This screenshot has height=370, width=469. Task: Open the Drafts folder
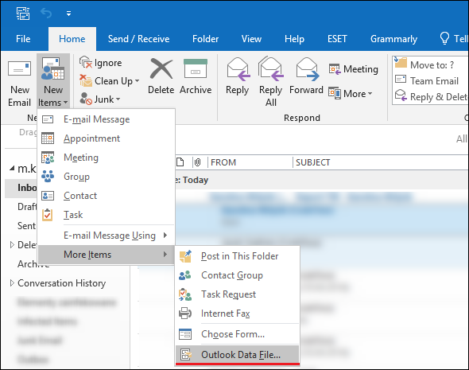(27, 207)
